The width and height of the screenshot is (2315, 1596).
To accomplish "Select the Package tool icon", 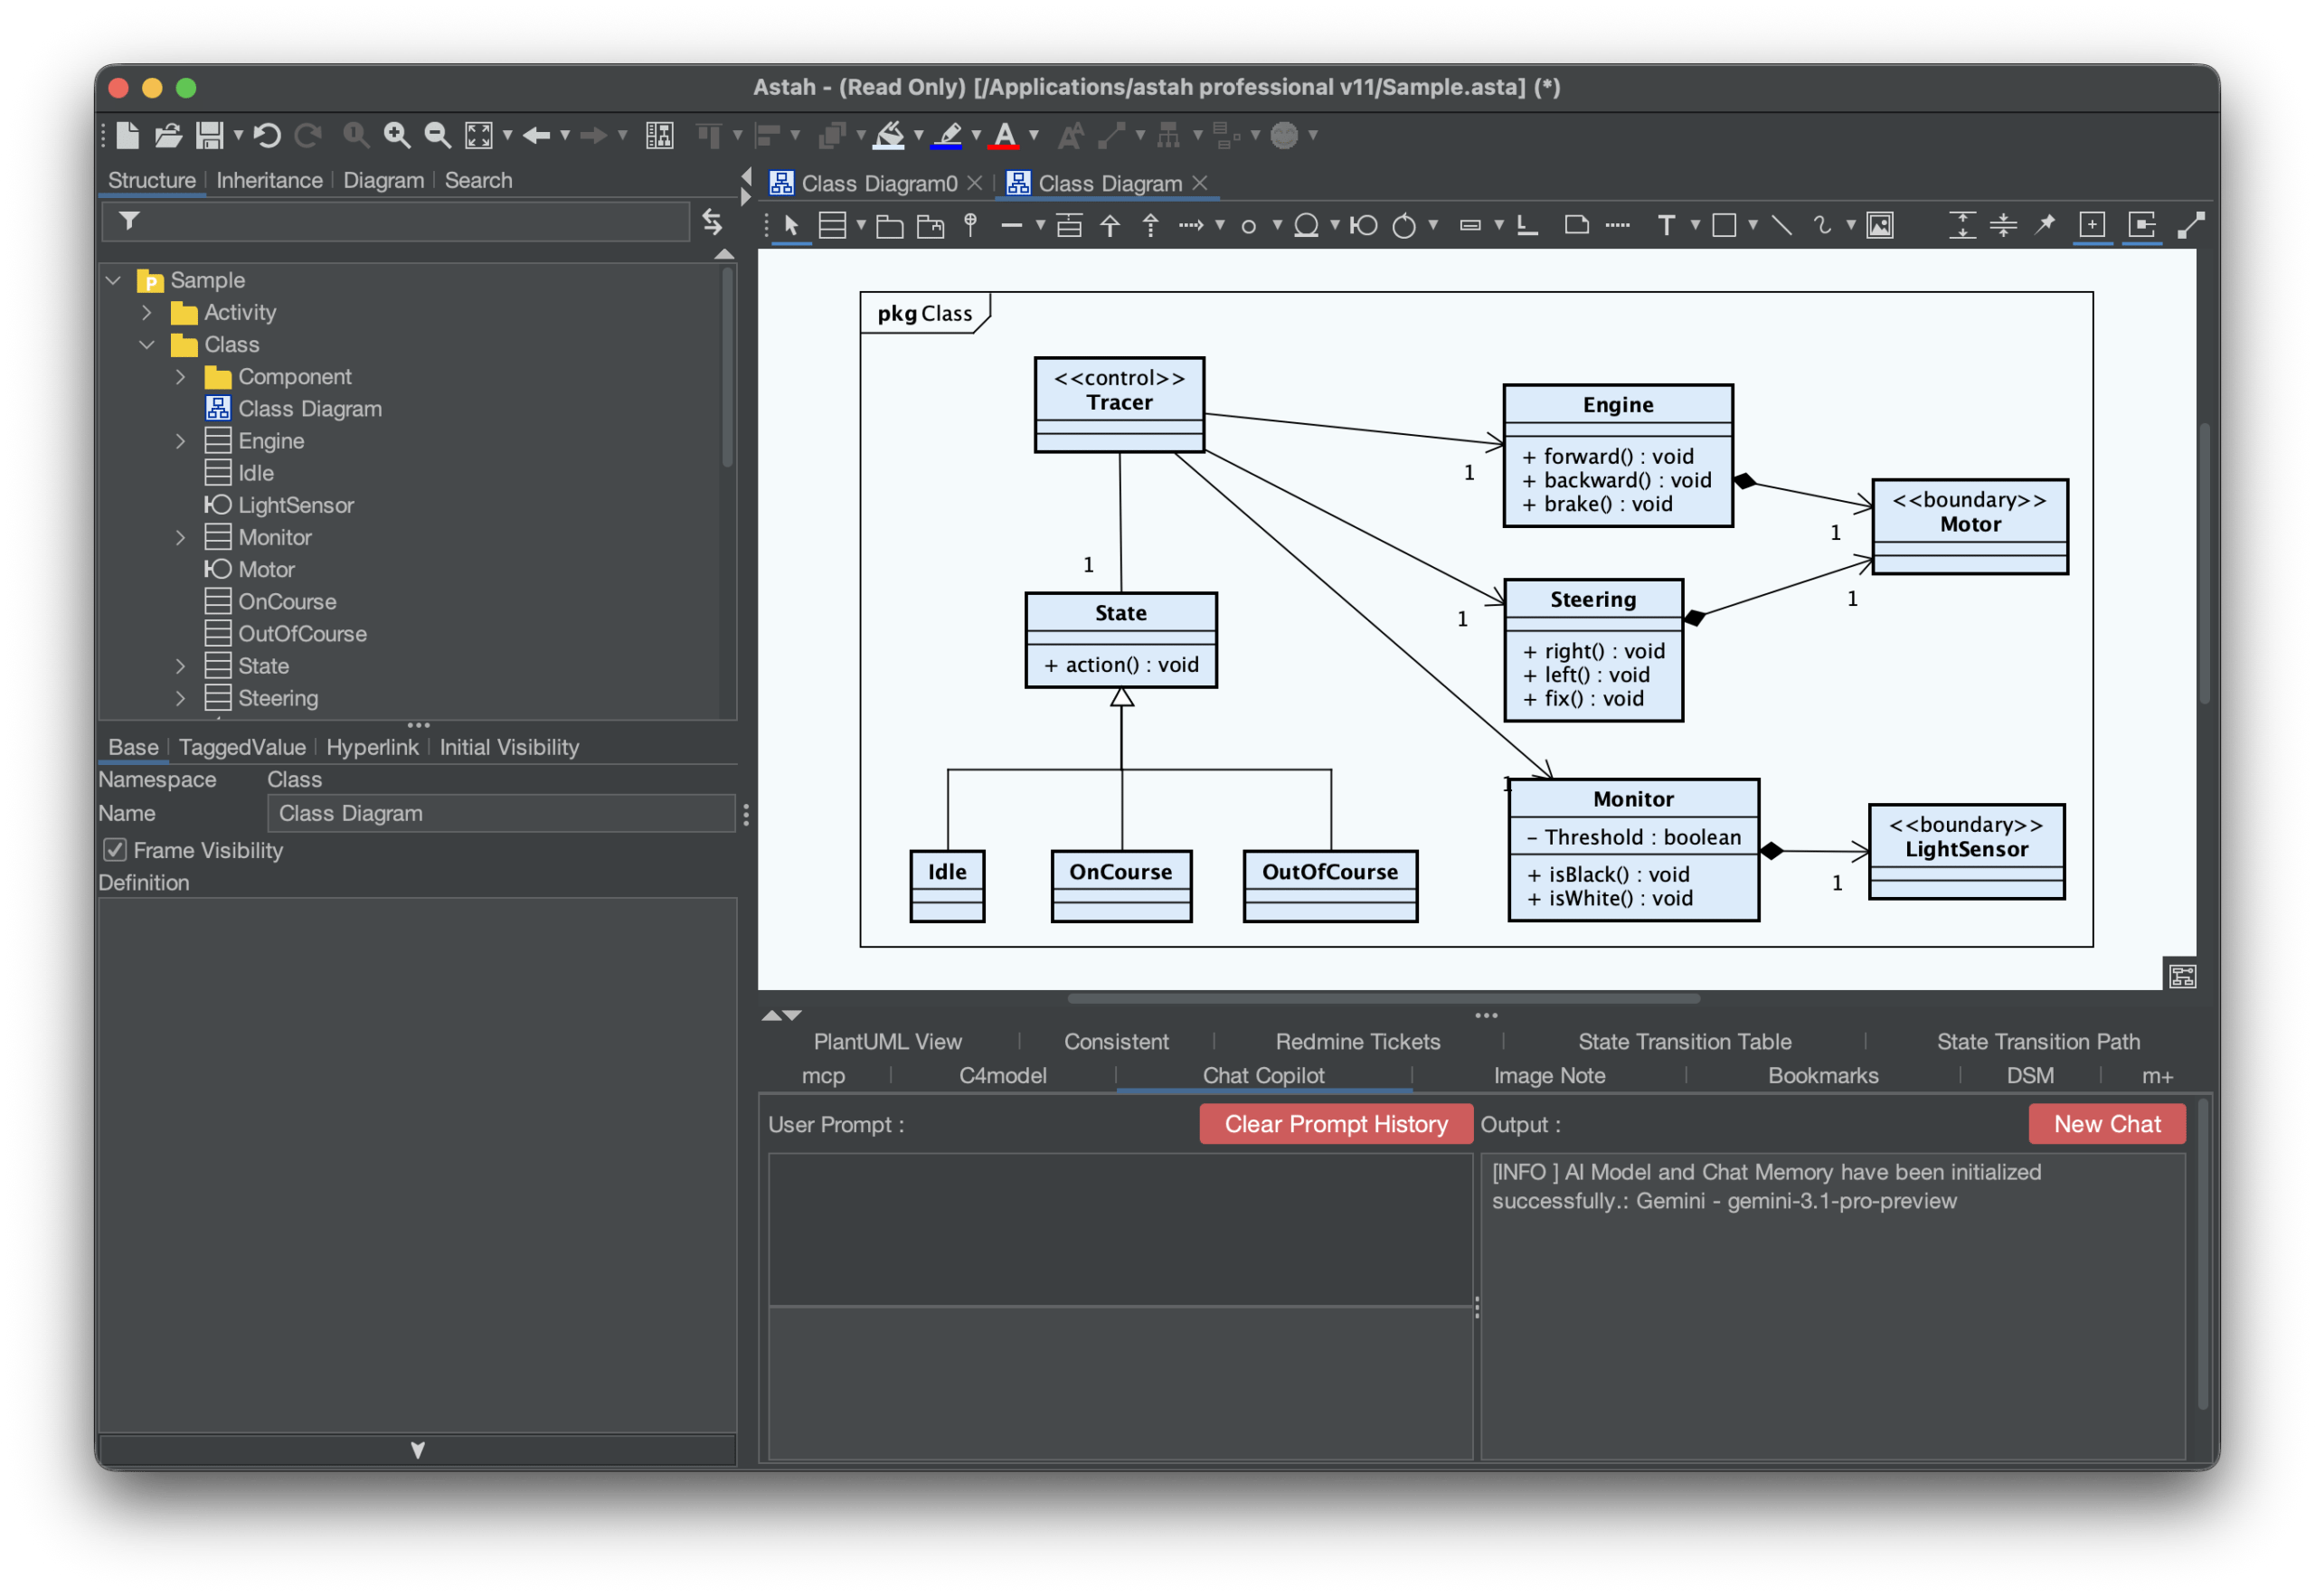I will [x=889, y=226].
